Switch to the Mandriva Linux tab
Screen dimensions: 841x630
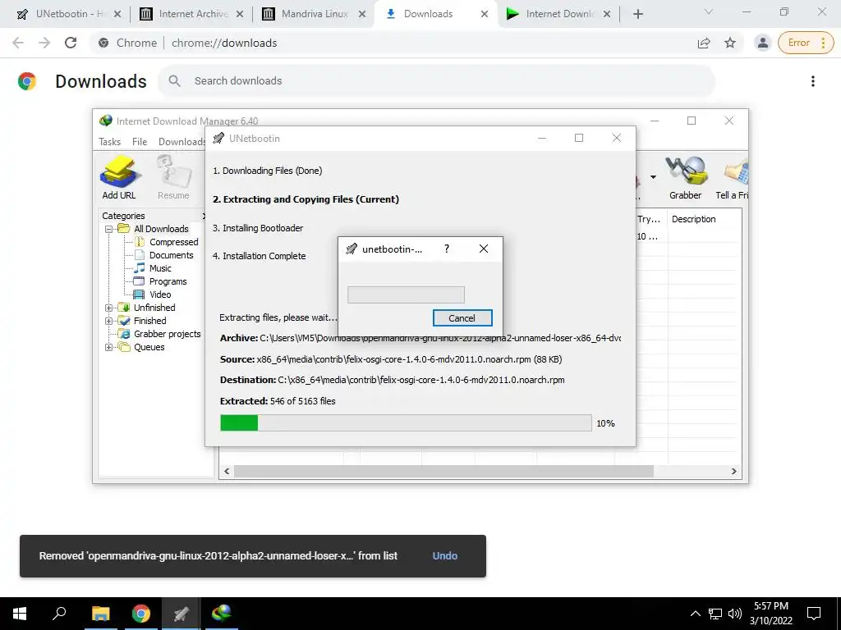tap(313, 14)
